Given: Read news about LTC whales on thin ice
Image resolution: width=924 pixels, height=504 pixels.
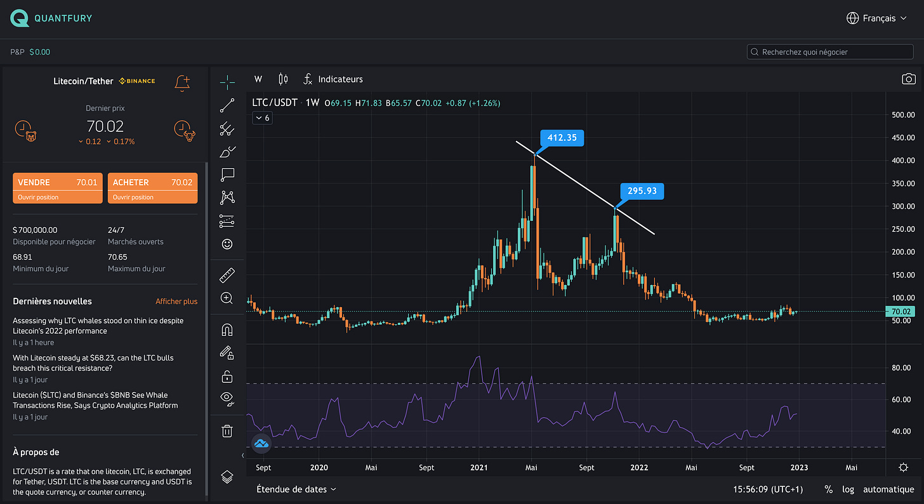Looking at the screenshot, I should 98,326.
